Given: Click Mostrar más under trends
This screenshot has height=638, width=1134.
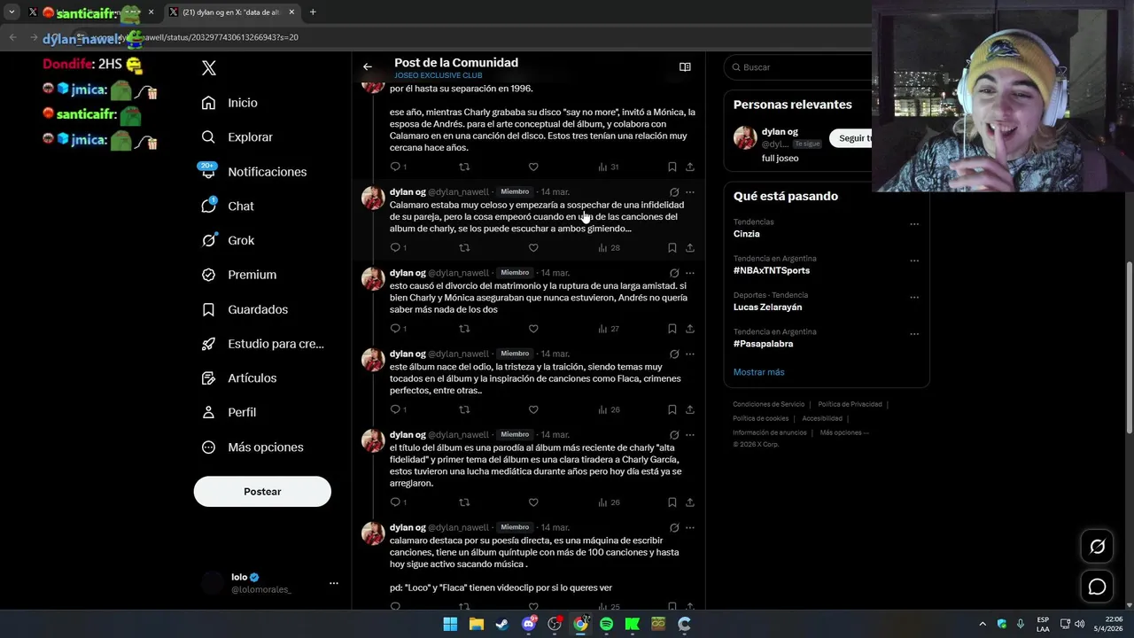Looking at the screenshot, I should pos(758,372).
